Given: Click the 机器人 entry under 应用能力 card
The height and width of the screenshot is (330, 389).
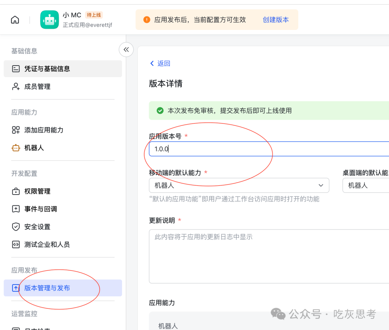Looking at the screenshot, I should (x=168, y=326).
